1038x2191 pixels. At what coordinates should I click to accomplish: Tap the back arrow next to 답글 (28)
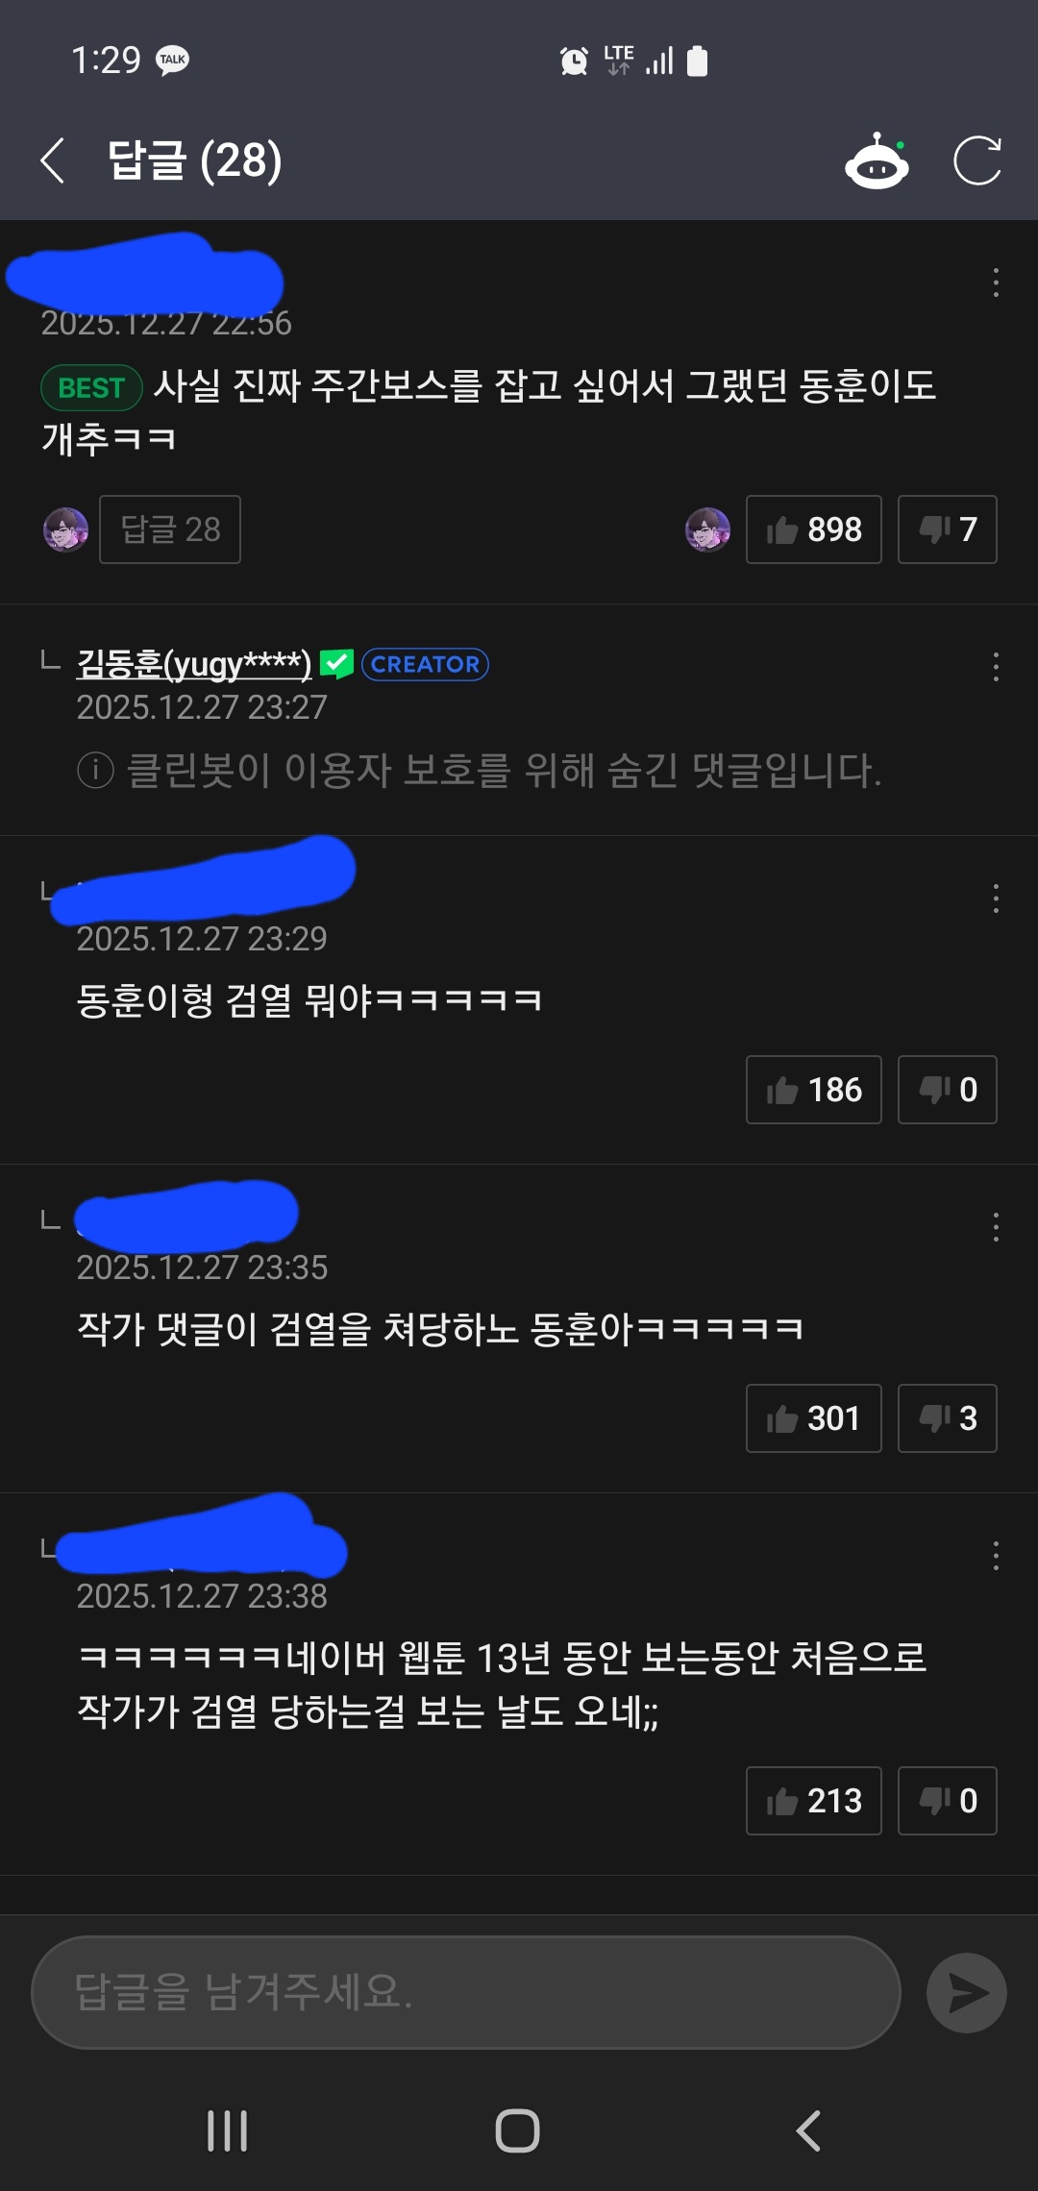pos(53,160)
